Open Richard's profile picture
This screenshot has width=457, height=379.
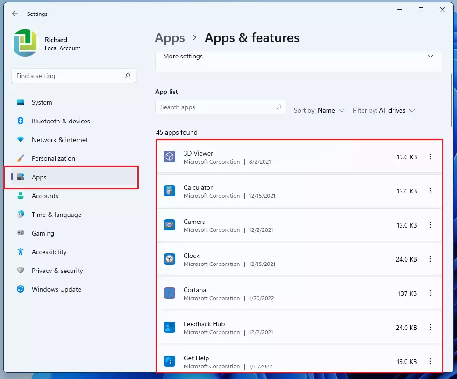(x=25, y=43)
